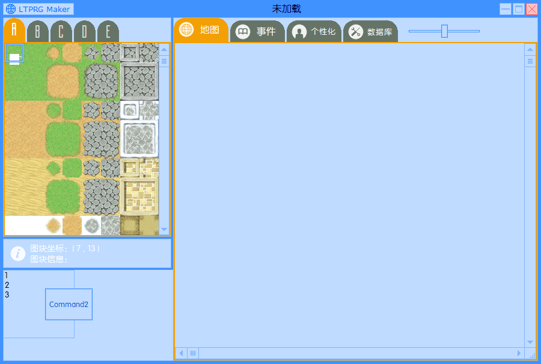Click the globe icon in title bar

pyautogui.click(x=11, y=9)
